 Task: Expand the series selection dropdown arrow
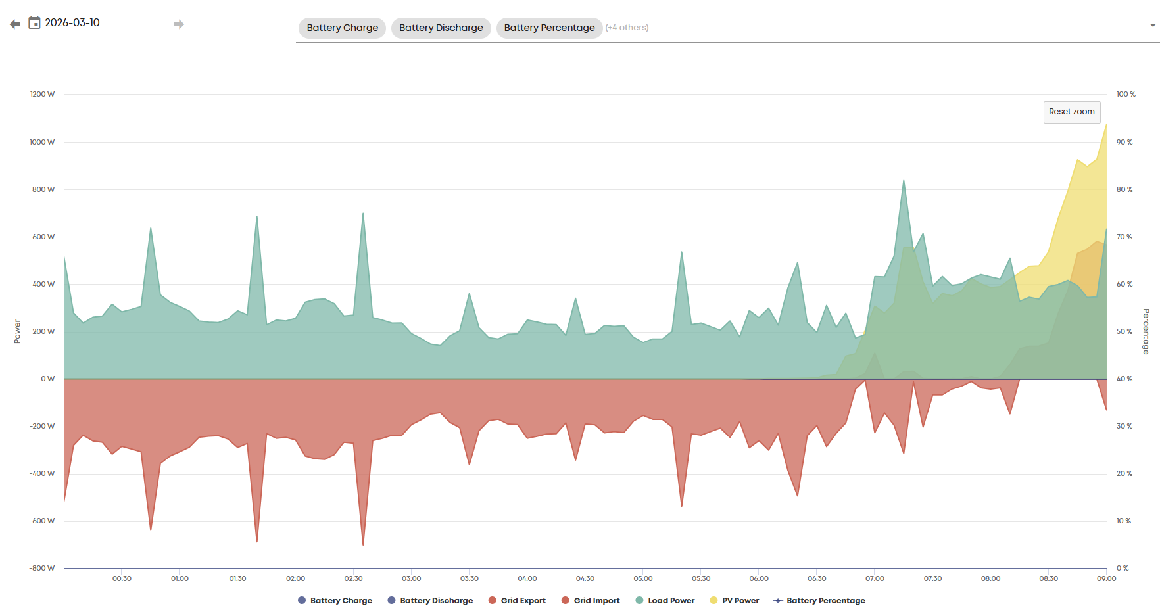point(1152,26)
